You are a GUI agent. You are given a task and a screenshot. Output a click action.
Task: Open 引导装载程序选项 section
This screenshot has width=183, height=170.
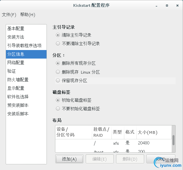26,46
